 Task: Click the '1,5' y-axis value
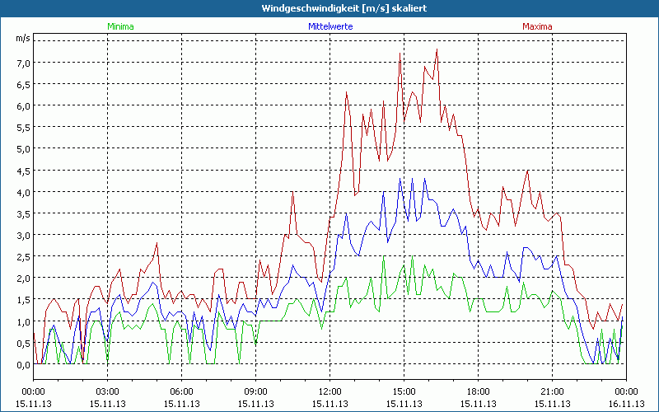coord(24,300)
